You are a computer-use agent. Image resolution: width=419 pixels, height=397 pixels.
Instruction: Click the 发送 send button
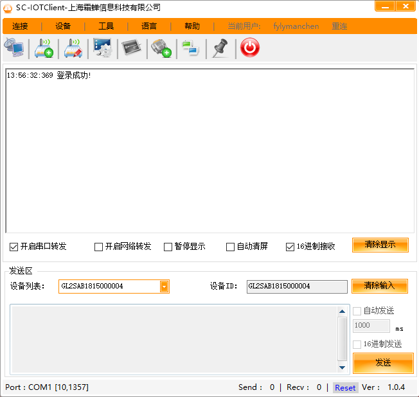tap(383, 363)
